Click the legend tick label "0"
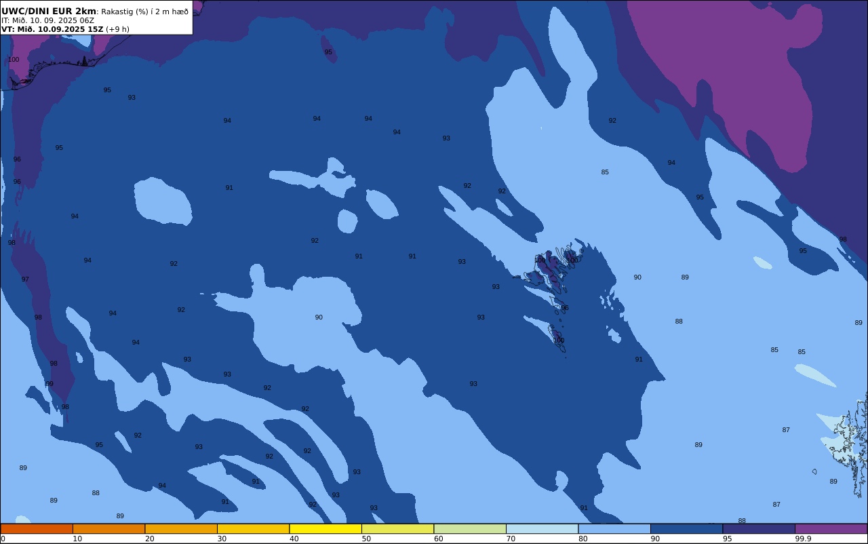Viewport: 868px width, 544px height. (3, 539)
